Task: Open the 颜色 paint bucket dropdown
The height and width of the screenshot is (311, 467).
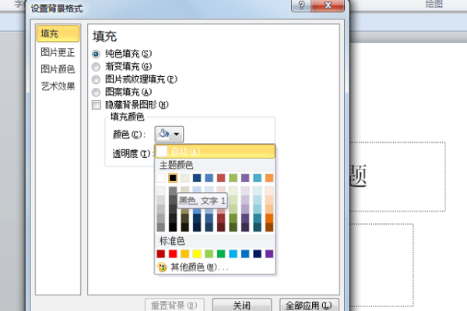Action: [169, 135]
